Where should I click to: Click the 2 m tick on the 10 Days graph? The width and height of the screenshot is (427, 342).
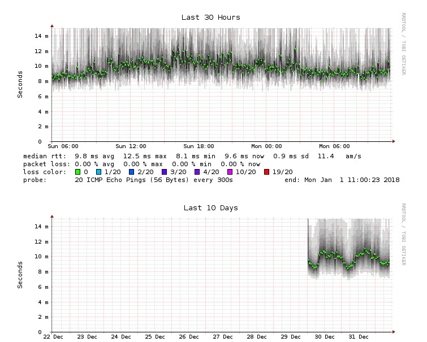(x=43, y=317)
